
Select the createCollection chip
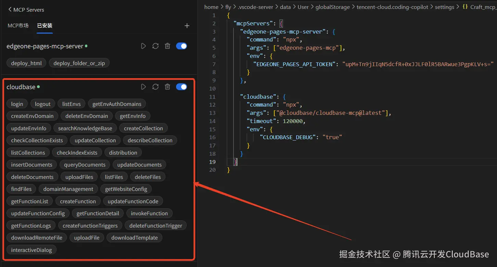[x=144, y=128]
